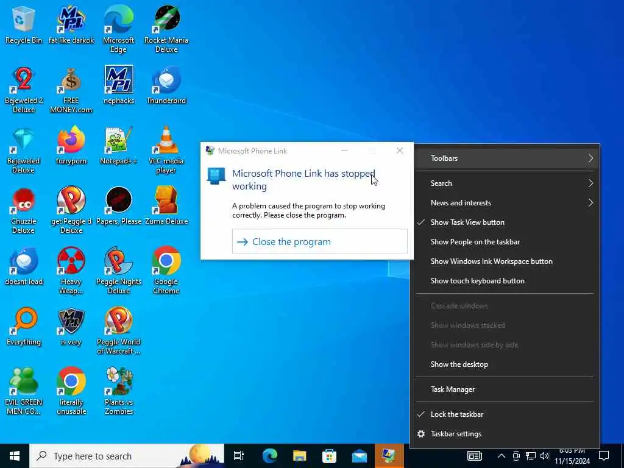The image size is (624, 468).
Task: Select the Bejeweled Deluxe diamond icon
Action: click(24, 150)
